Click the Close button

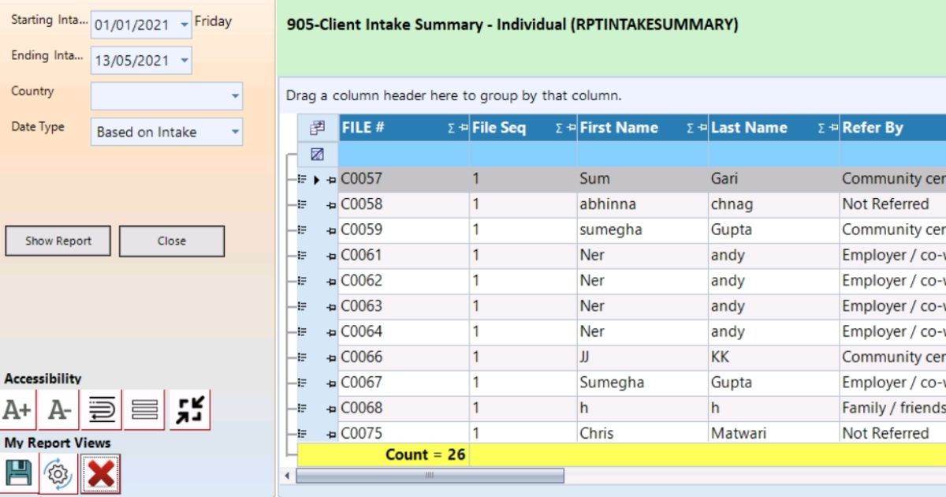(x=172, y=241)
